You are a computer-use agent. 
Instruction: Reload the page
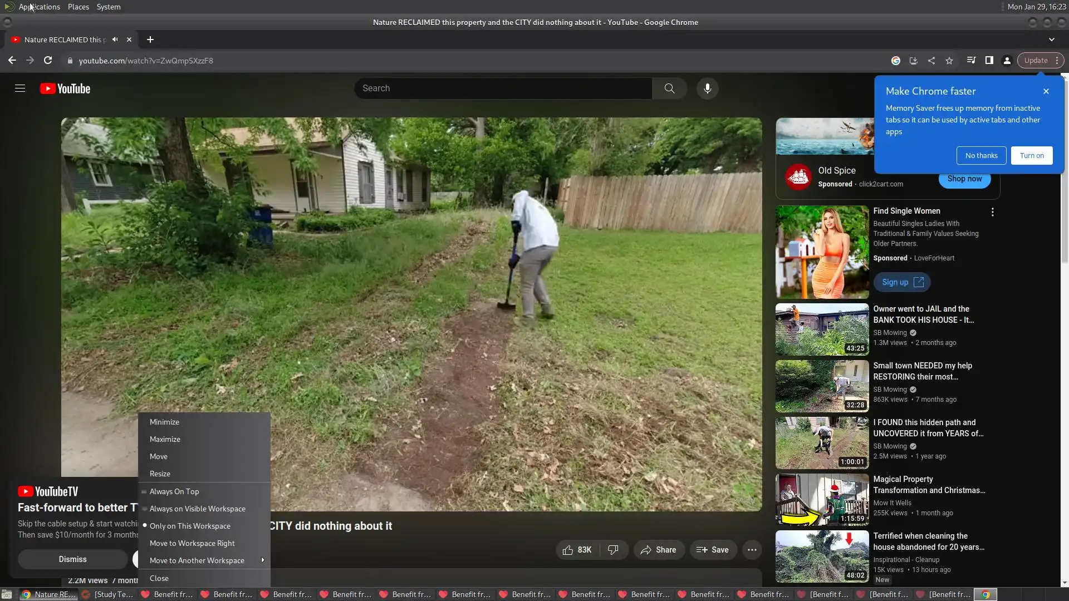[x=48, y=61]
